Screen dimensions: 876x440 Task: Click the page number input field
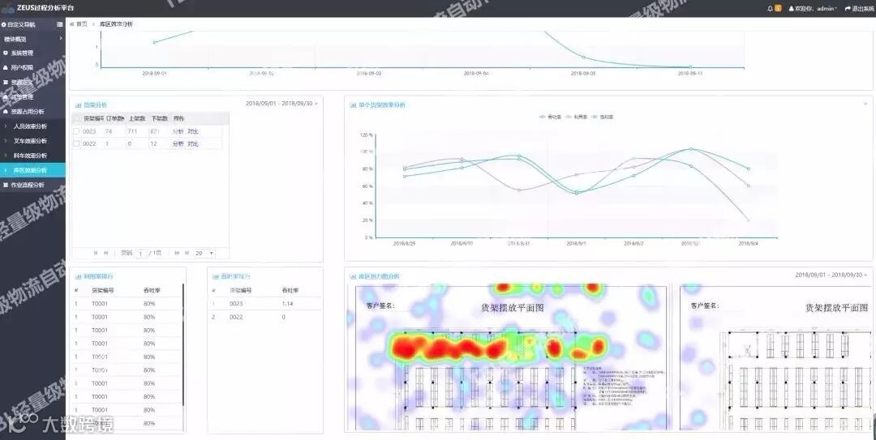140,254
